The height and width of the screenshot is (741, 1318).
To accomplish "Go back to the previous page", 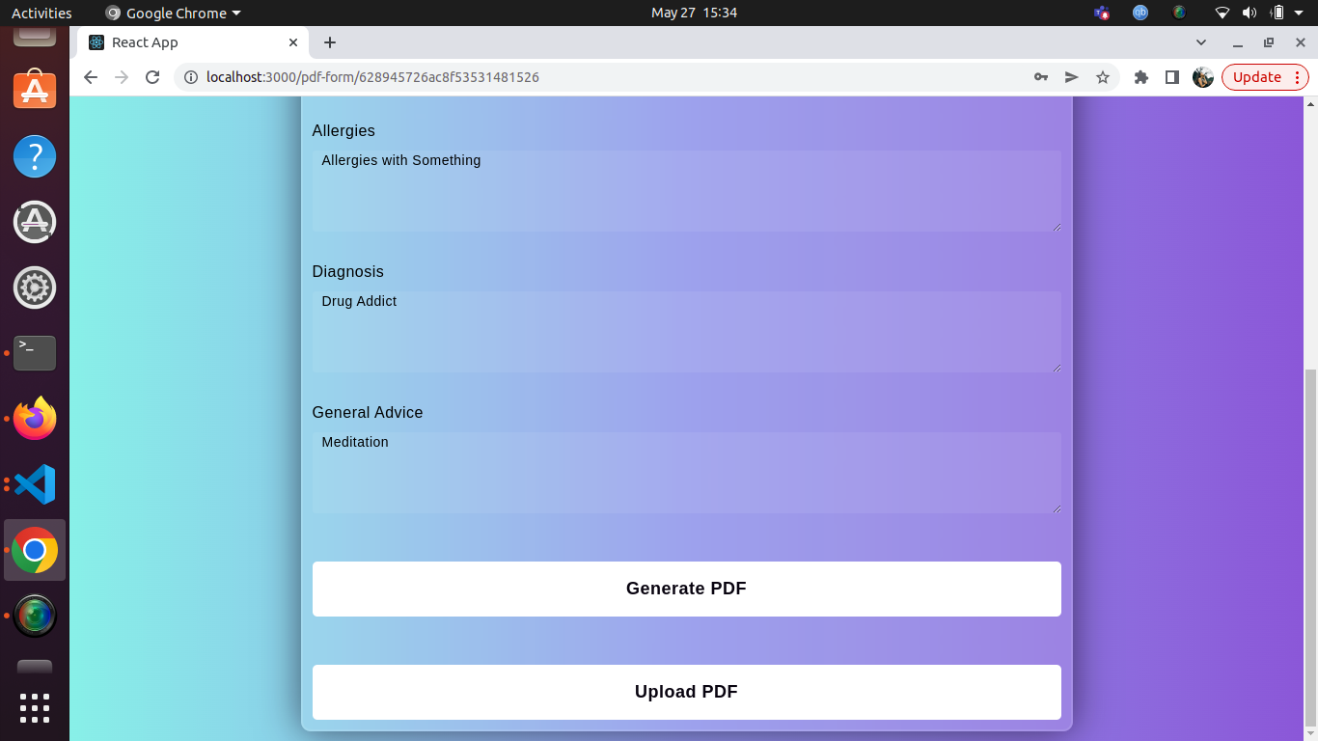I will pyautogui.click(x=91, y=77).
